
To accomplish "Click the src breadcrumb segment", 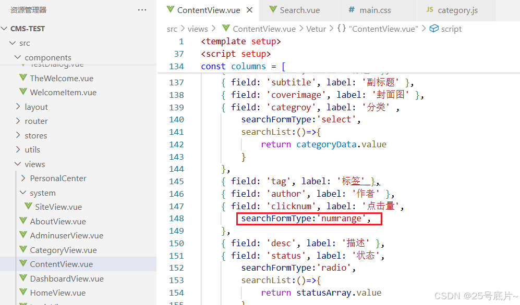I will (172, 29).
